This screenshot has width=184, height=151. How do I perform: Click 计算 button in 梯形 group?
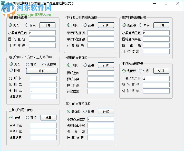pos(106,65)
